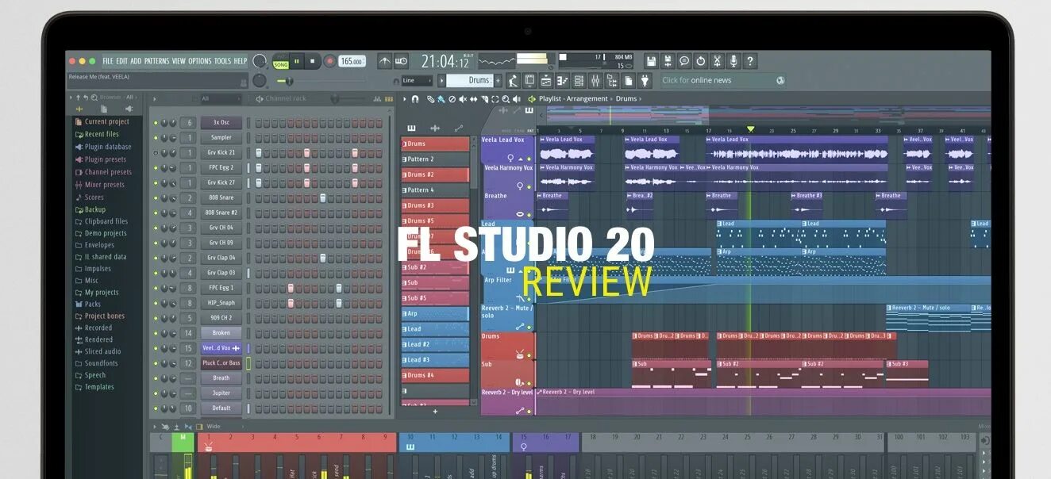Select Drums #2 in the pattern list

click(x=435, y=174)
